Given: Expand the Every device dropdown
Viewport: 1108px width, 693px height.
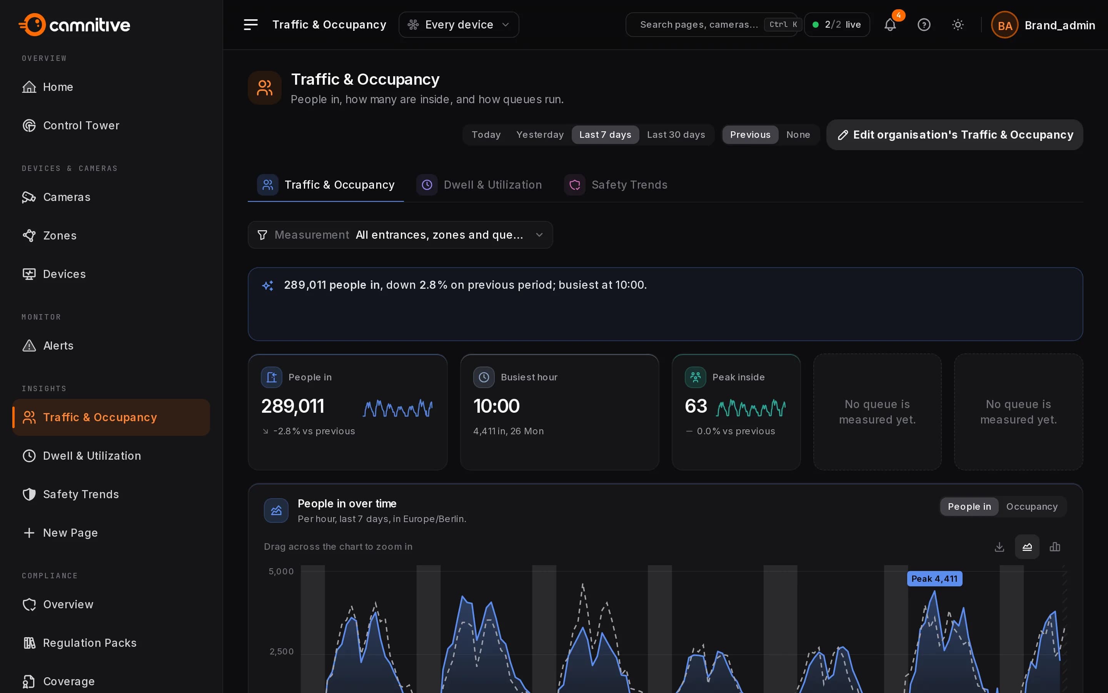Looking at the screenshot, I should coord(459,25).
